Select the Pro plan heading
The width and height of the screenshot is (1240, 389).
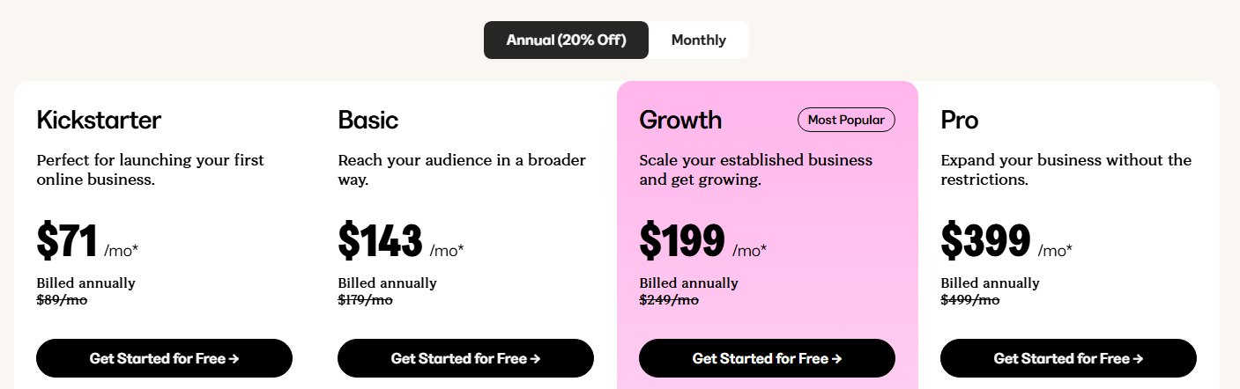pos(960,120)
